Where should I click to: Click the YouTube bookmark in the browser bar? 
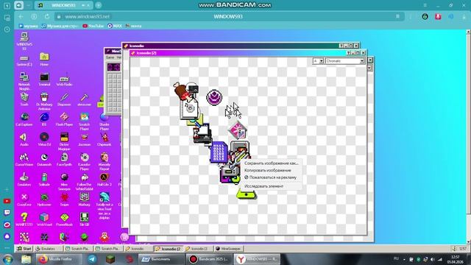(93, 26)
